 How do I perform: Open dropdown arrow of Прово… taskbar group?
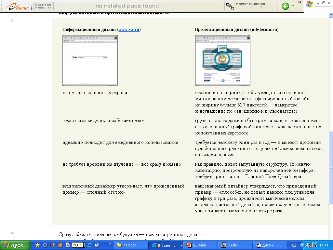[146, 245]
